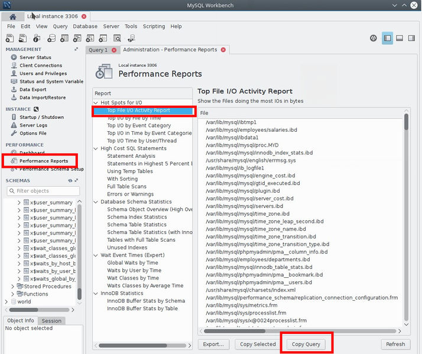Toggle the left sidebar panel visibility
422x354 pixels.
(387, 38)
